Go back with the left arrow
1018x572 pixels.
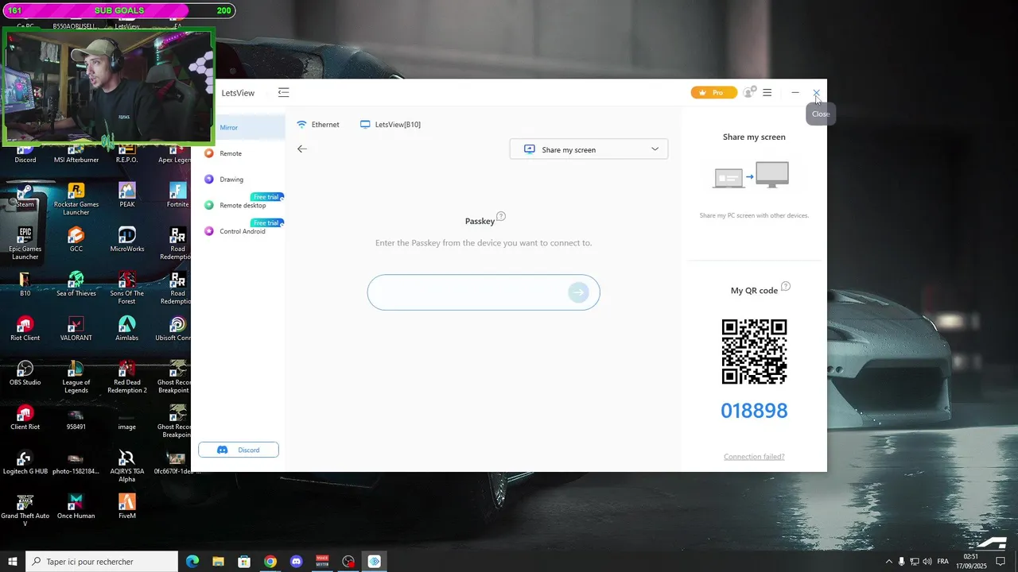click(x=302, y=149)
